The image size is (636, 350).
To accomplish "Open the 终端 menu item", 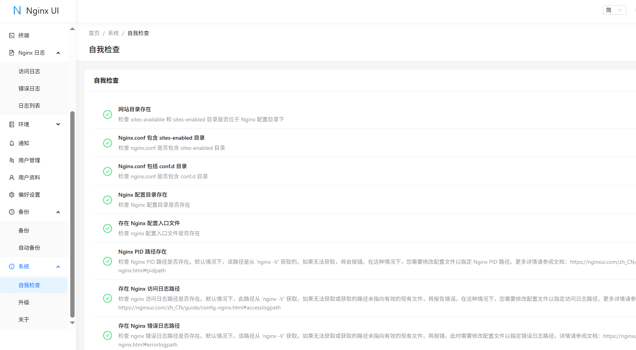I will pos(34,36).
